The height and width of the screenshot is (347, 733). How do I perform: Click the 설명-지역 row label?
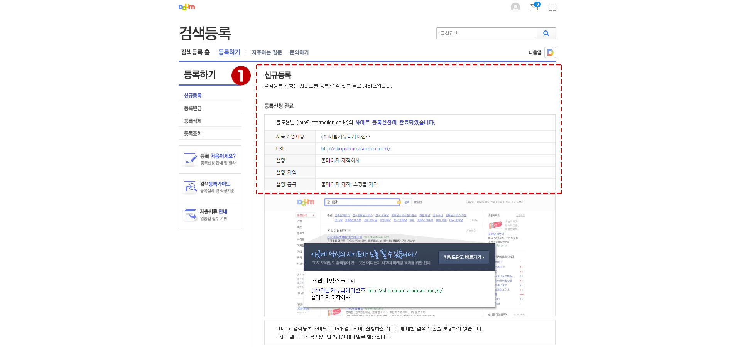(x=286, y=172)
